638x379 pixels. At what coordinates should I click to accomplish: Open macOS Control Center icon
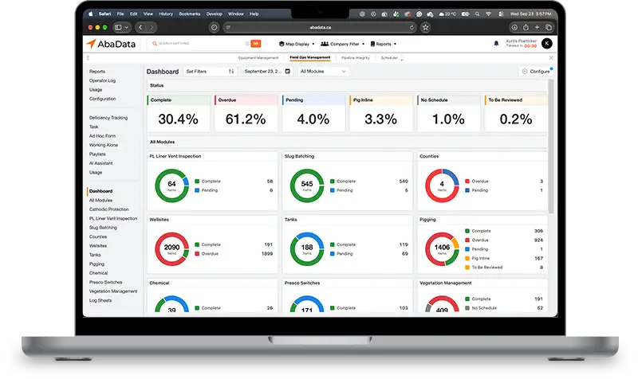point(501,14)
